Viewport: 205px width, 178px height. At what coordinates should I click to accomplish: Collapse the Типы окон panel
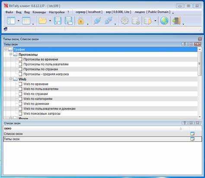[191, 44]
